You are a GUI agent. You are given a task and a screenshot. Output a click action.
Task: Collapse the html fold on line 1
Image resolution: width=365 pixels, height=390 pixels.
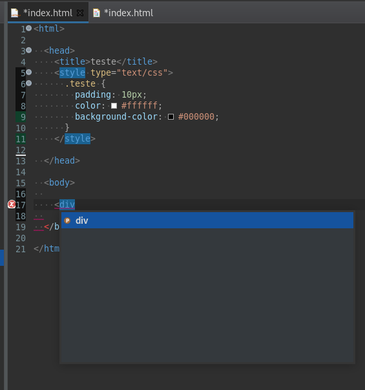pos(29,28)
